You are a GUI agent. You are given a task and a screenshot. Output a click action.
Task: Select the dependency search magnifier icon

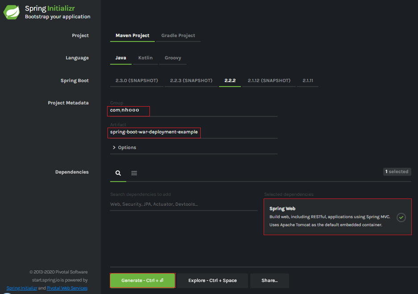tap(118, 173)
